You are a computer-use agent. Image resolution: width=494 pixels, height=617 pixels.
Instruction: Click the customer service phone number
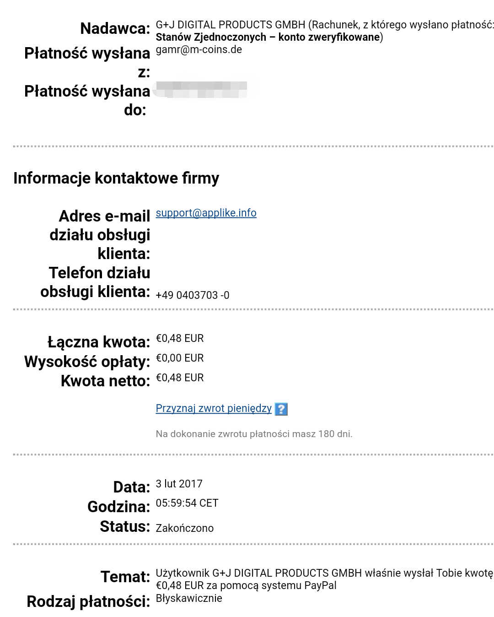point(193,295)
